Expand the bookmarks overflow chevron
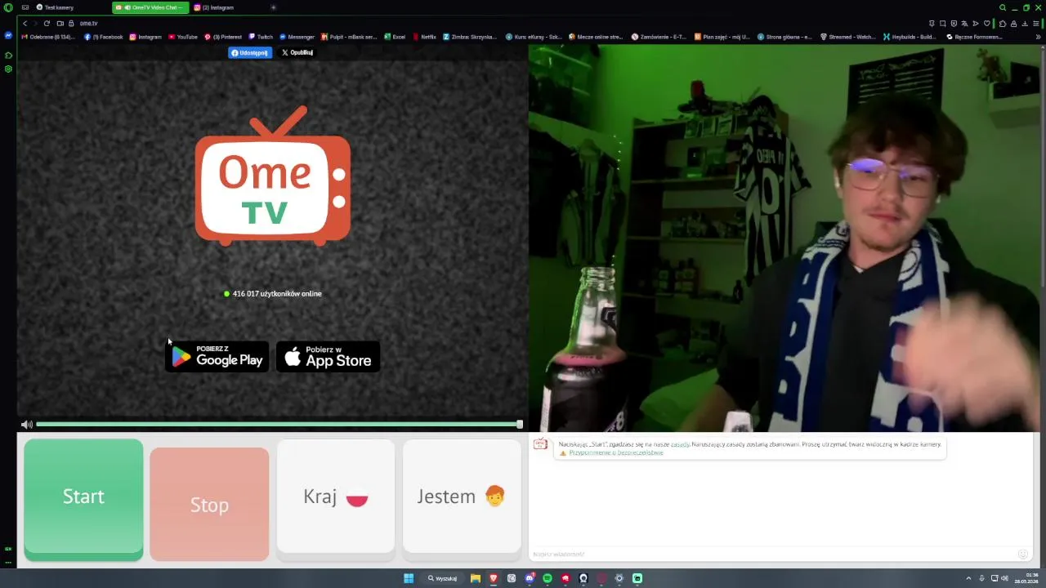This screenshot has width=1046, height=588. 1039,37
